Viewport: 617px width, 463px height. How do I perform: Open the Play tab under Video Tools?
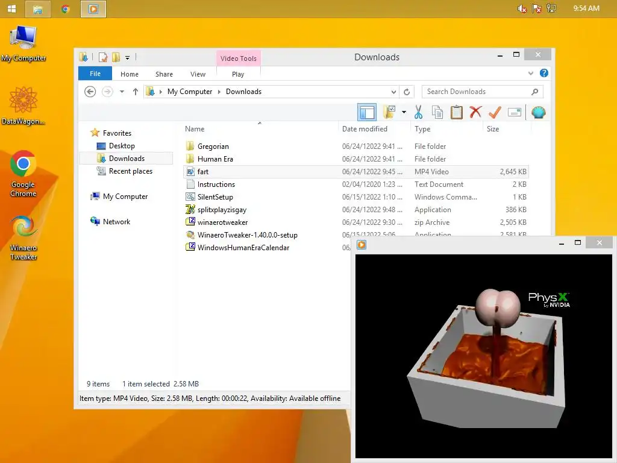(x=238, y=74)
